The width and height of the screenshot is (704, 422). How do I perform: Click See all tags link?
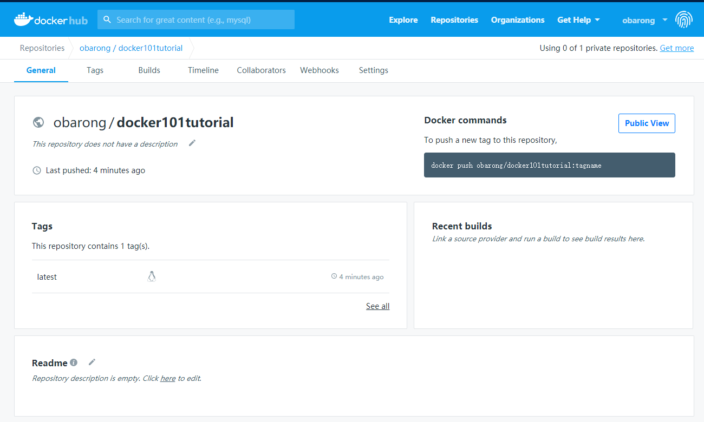(377, 306)
